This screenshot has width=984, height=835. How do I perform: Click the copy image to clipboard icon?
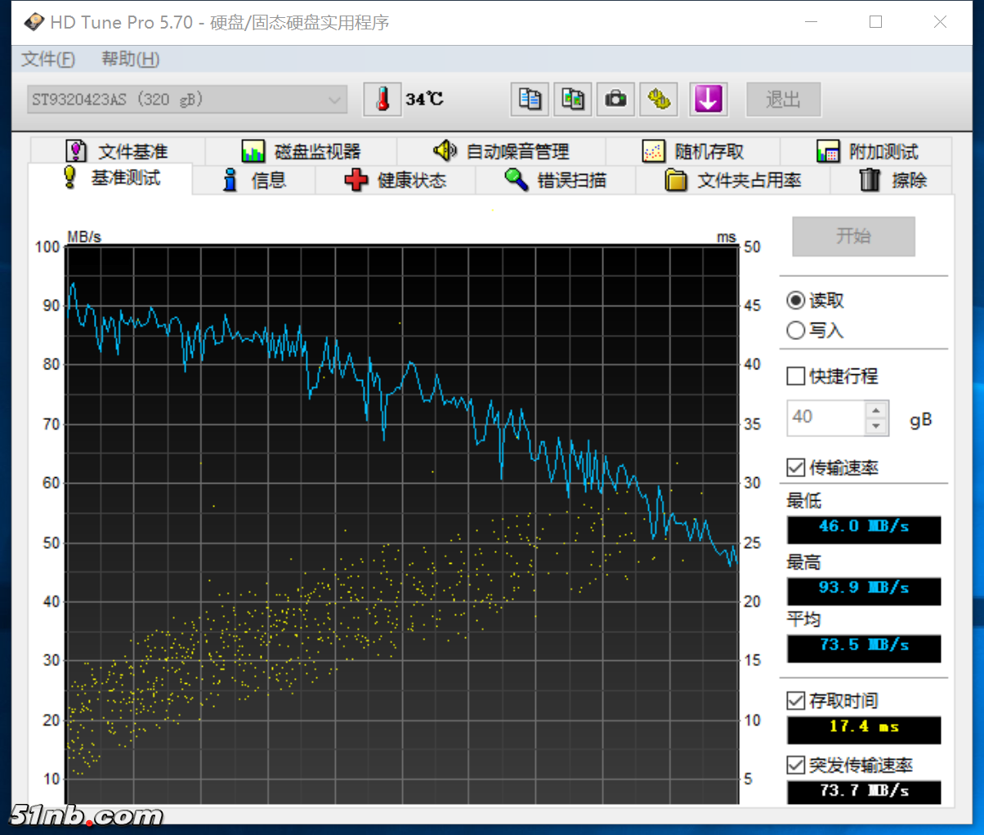(572, 99)
